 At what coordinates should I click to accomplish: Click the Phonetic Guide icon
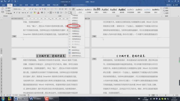42,9
